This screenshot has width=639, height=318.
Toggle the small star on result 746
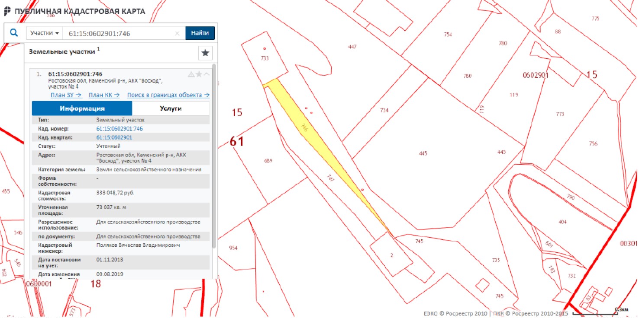(199, 74)
